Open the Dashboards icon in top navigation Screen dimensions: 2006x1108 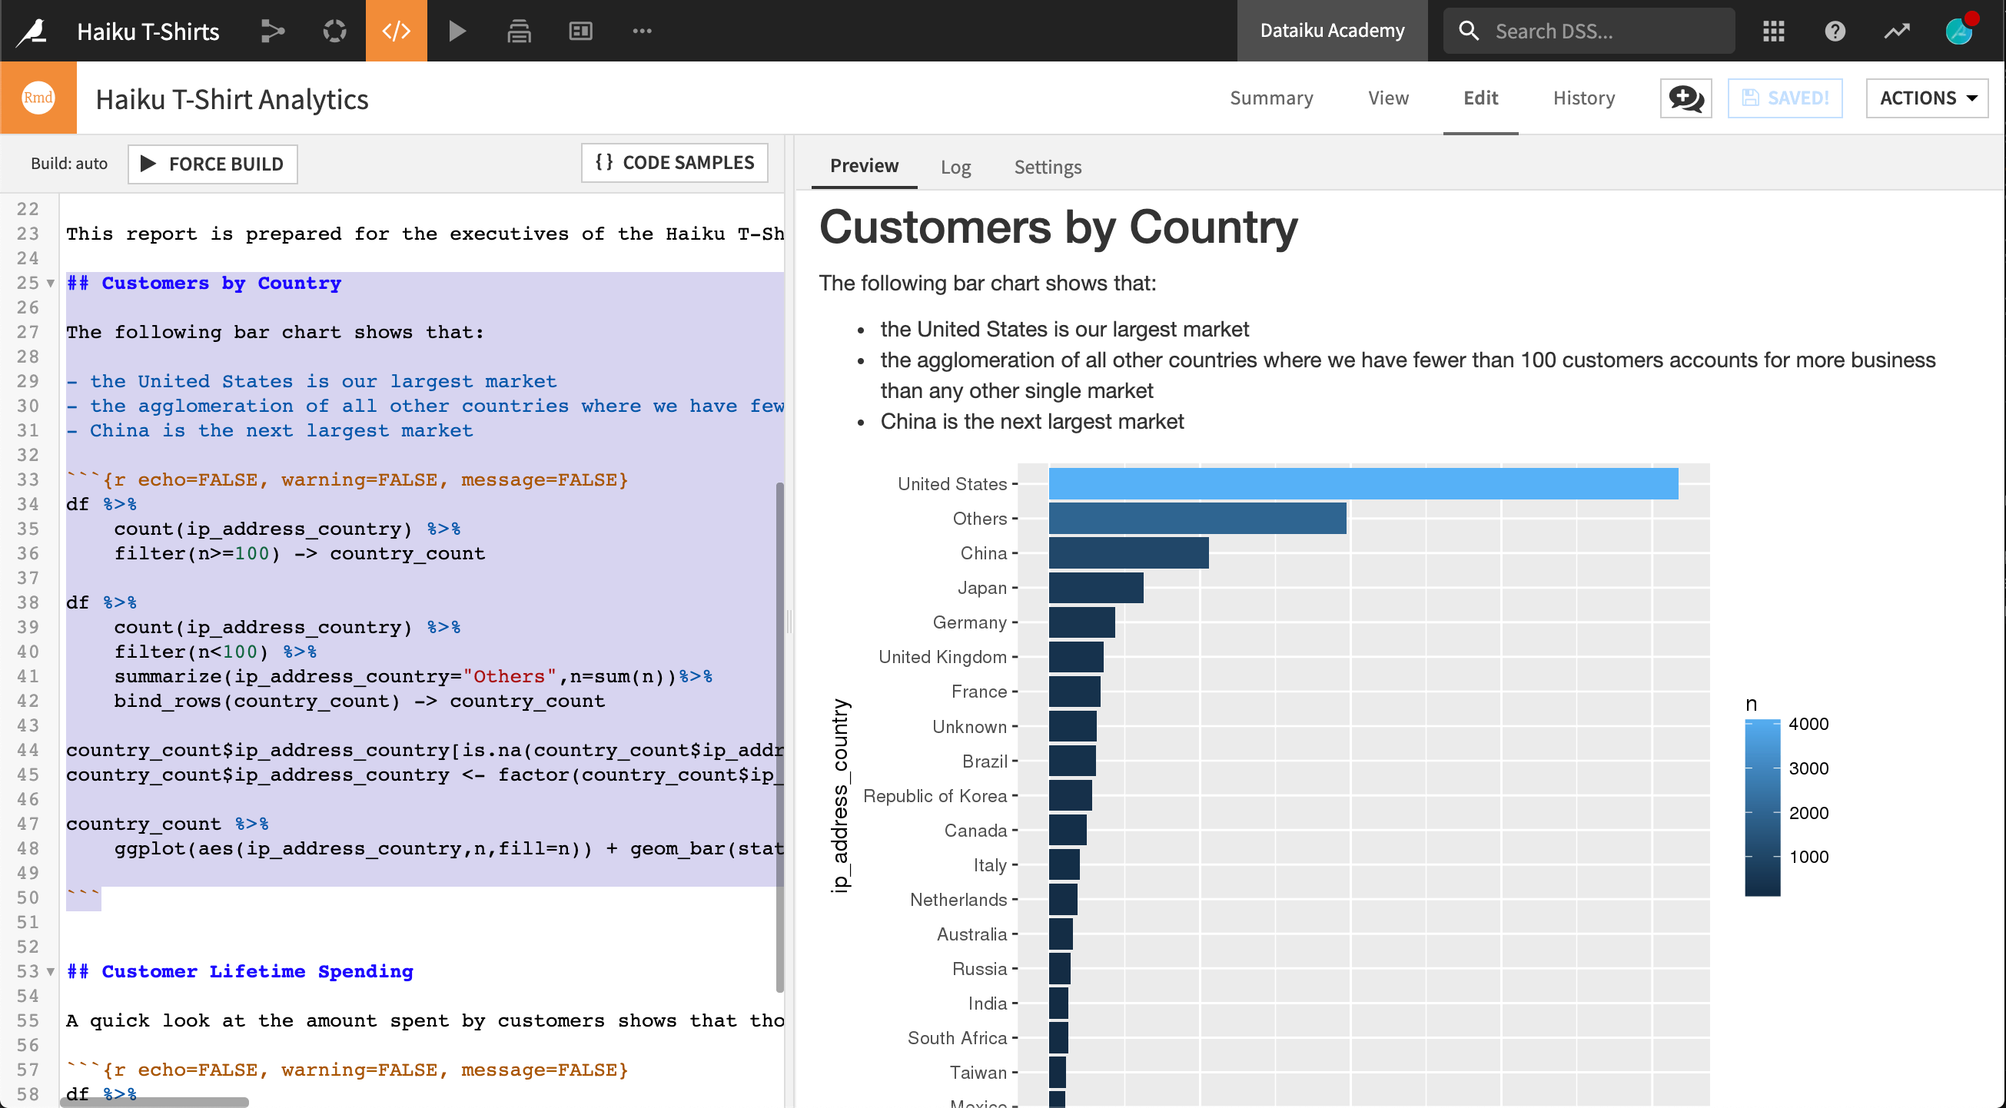coord(581,32)
